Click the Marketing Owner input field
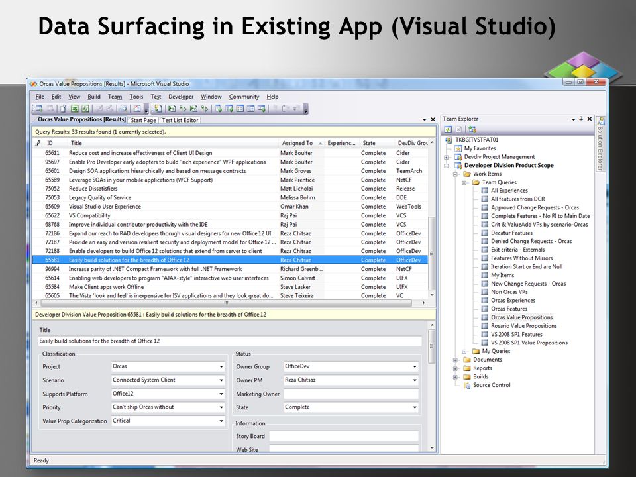This screenshot has width=636, height=477. [351, 394]
